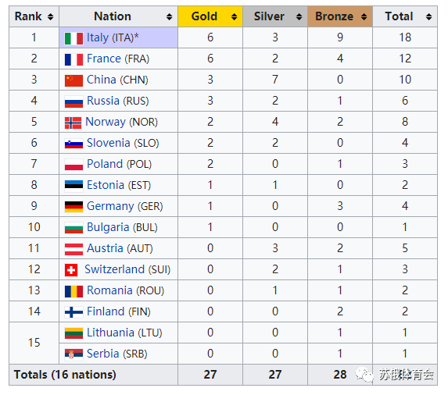Click the China flag icon
Screen dimensions: 448x395
coord(73,80)
